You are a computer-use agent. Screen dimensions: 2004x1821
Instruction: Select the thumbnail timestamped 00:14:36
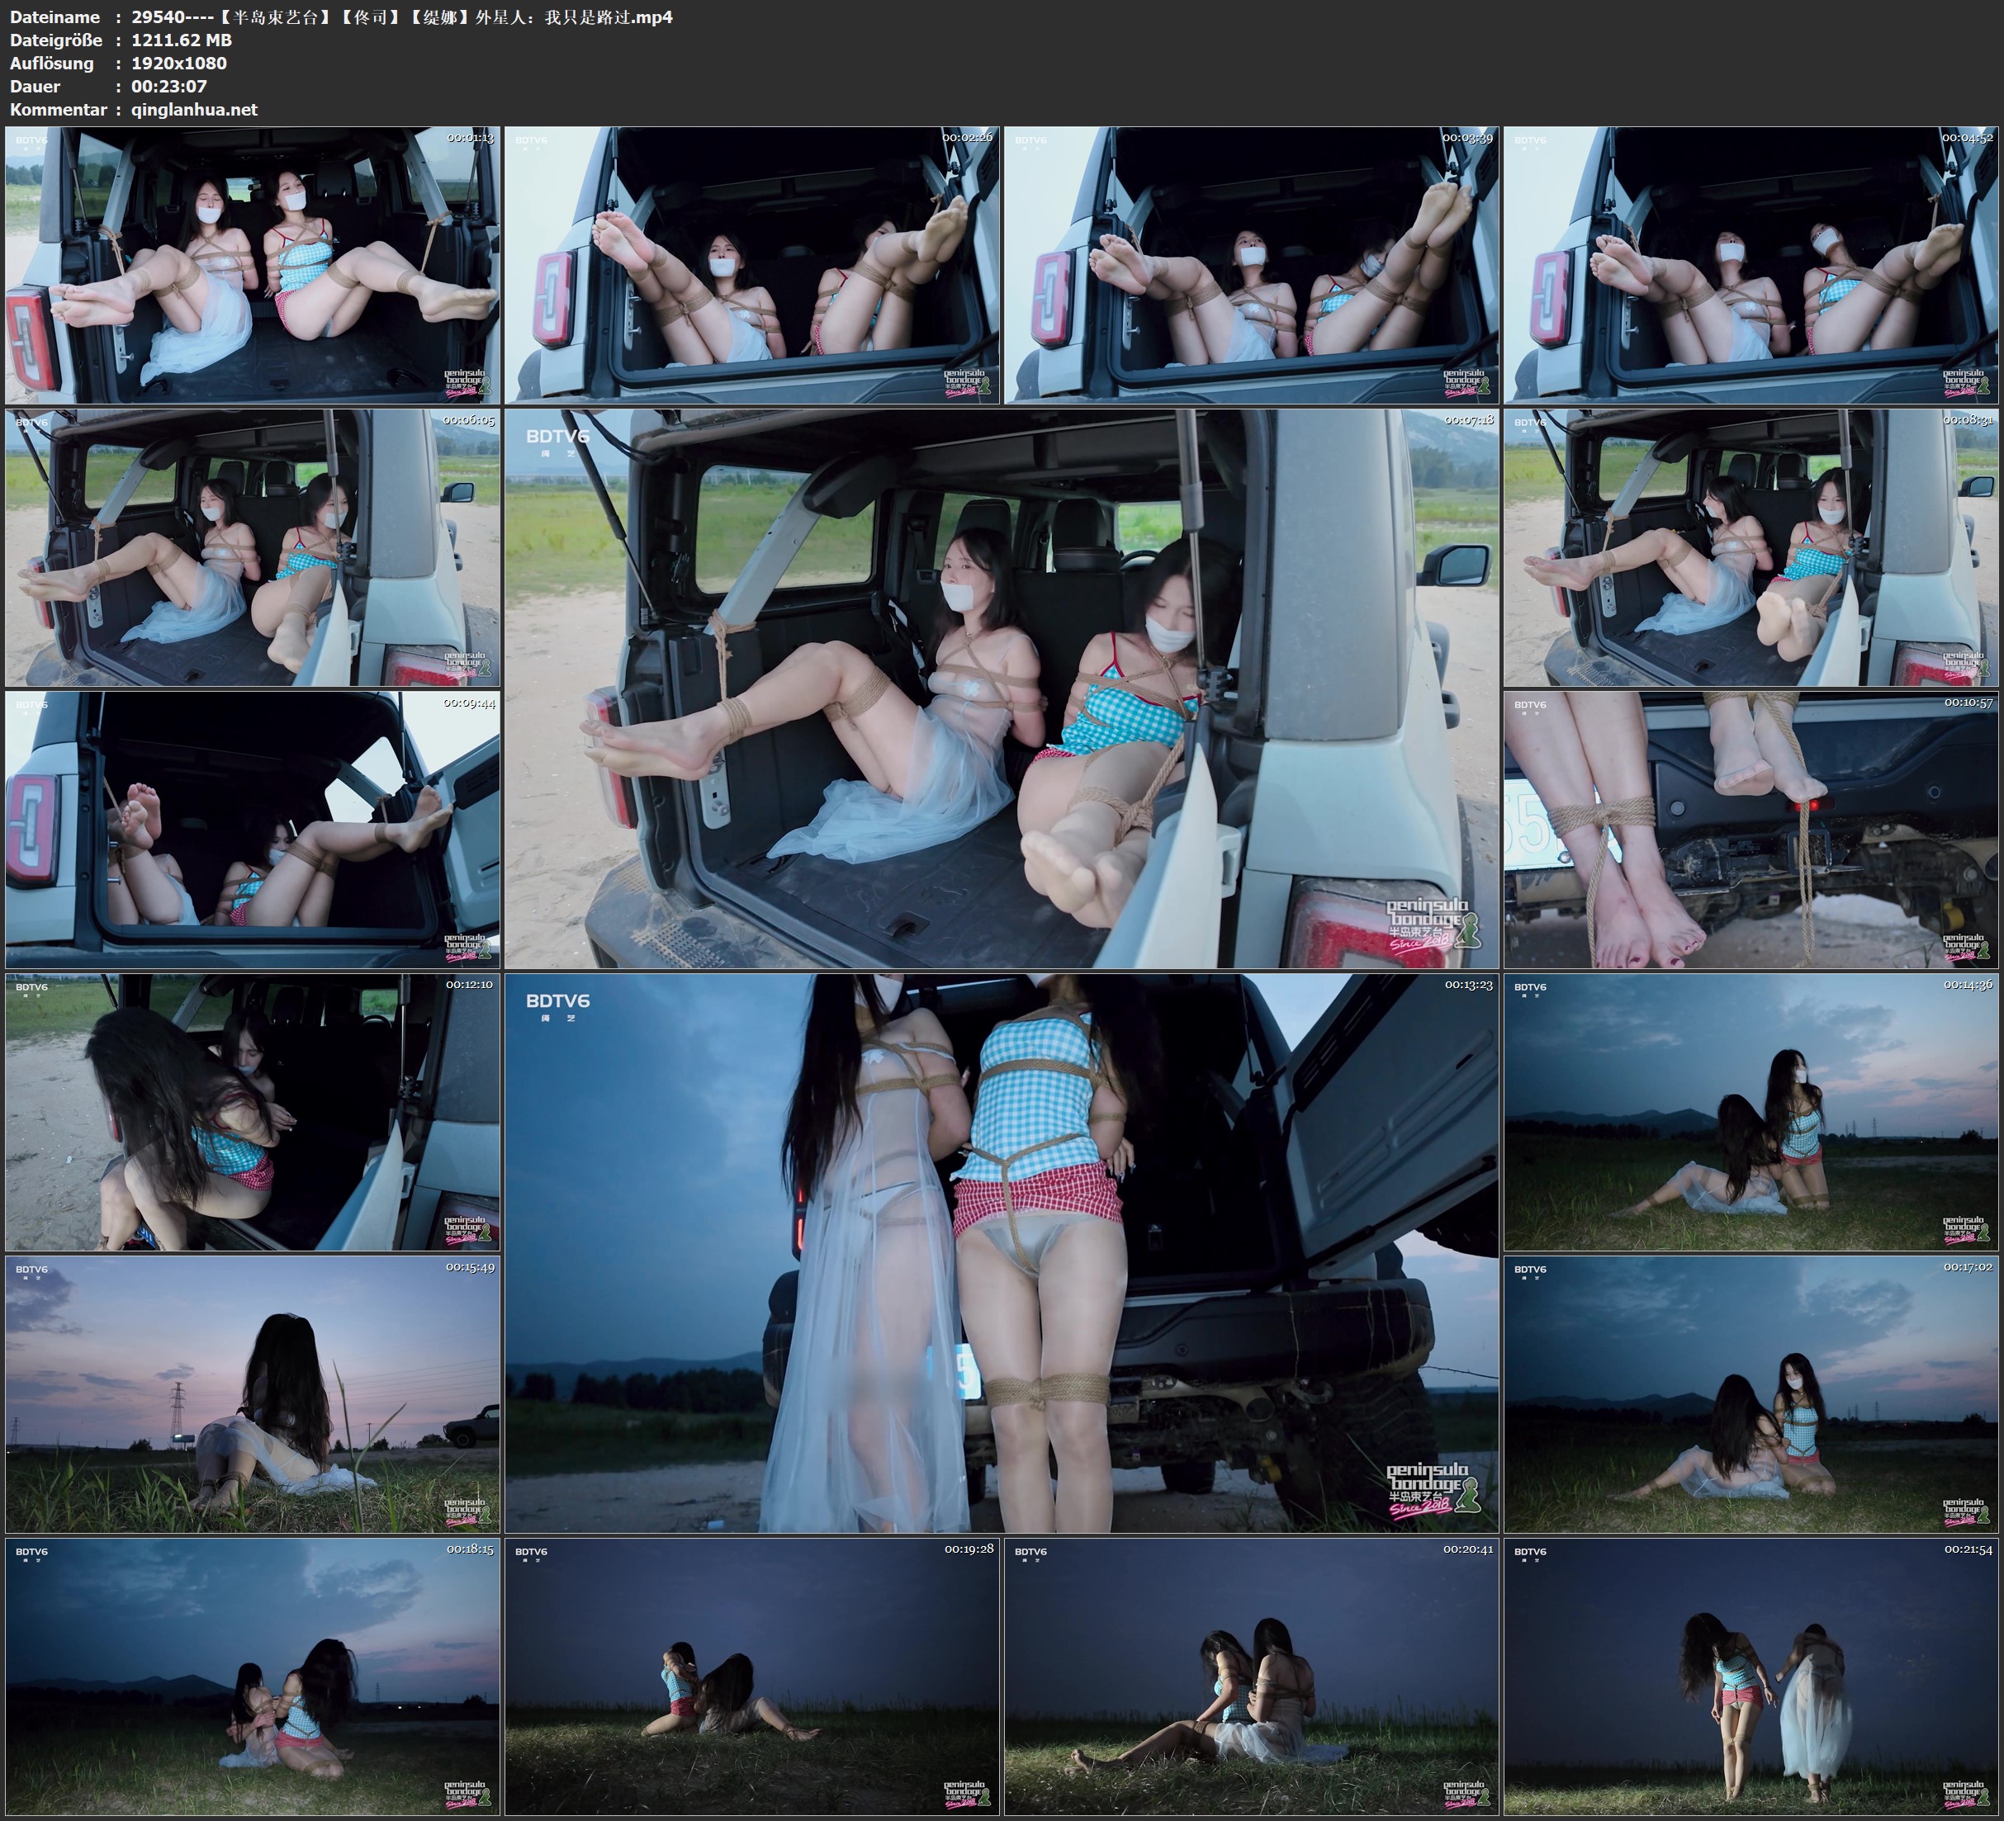[1751, 1111]
